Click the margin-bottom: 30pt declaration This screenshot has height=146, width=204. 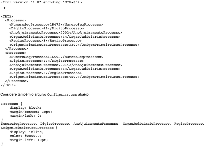click(31, 112)
